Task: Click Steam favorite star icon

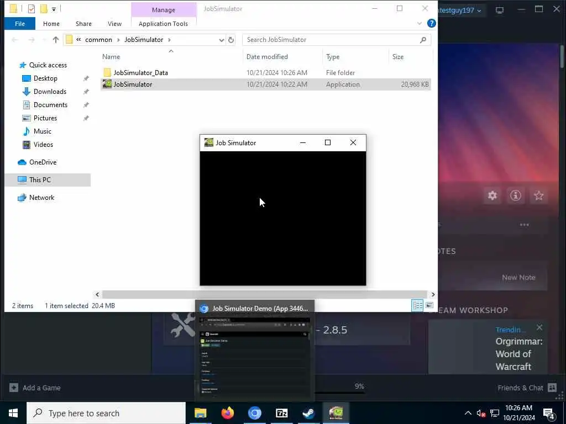Action: pyautogui.click(x=538, y=195)
